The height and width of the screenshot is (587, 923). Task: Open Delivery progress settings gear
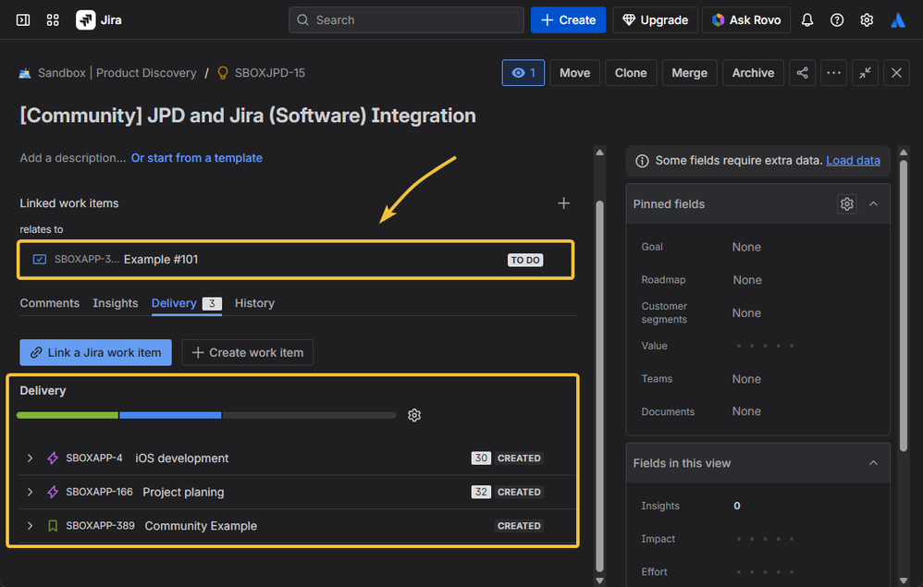(414, 415)
